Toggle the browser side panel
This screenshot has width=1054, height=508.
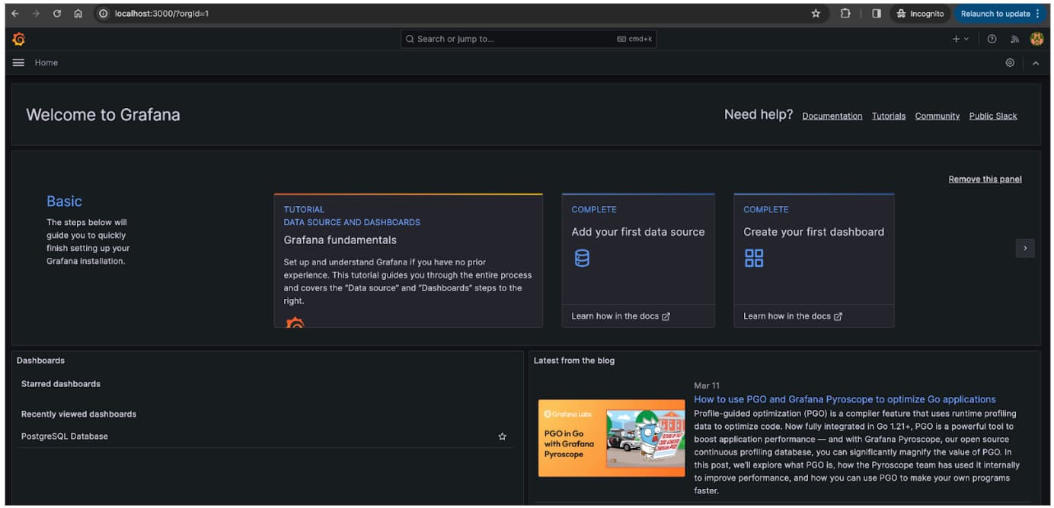(877, 14)
